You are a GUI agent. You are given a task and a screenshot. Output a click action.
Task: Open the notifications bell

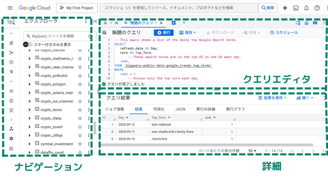(306, 8)
